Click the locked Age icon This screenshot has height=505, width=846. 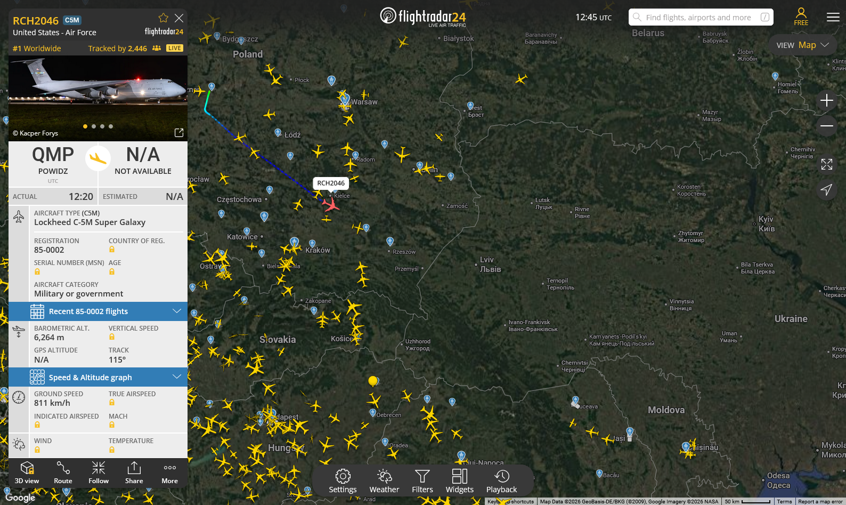(112, 271)
